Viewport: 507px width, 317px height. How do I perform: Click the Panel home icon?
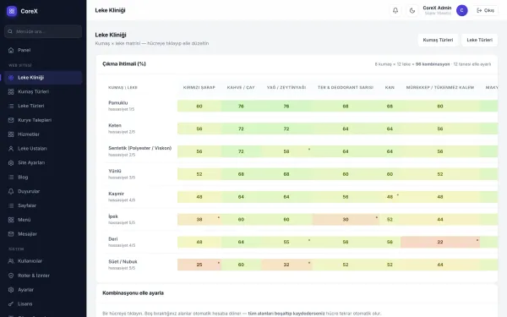[x=11, y=50]
